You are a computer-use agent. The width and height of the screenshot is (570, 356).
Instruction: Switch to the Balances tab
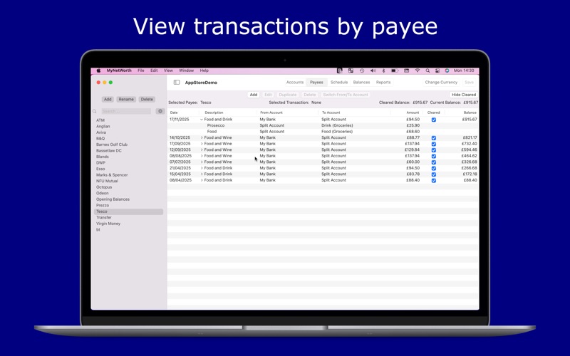coord(361,83)
